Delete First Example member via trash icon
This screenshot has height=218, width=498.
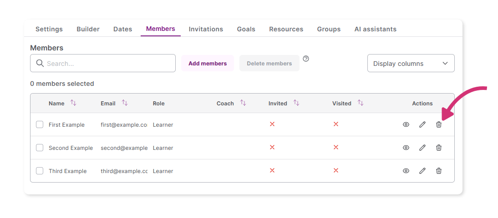point(439,124)
